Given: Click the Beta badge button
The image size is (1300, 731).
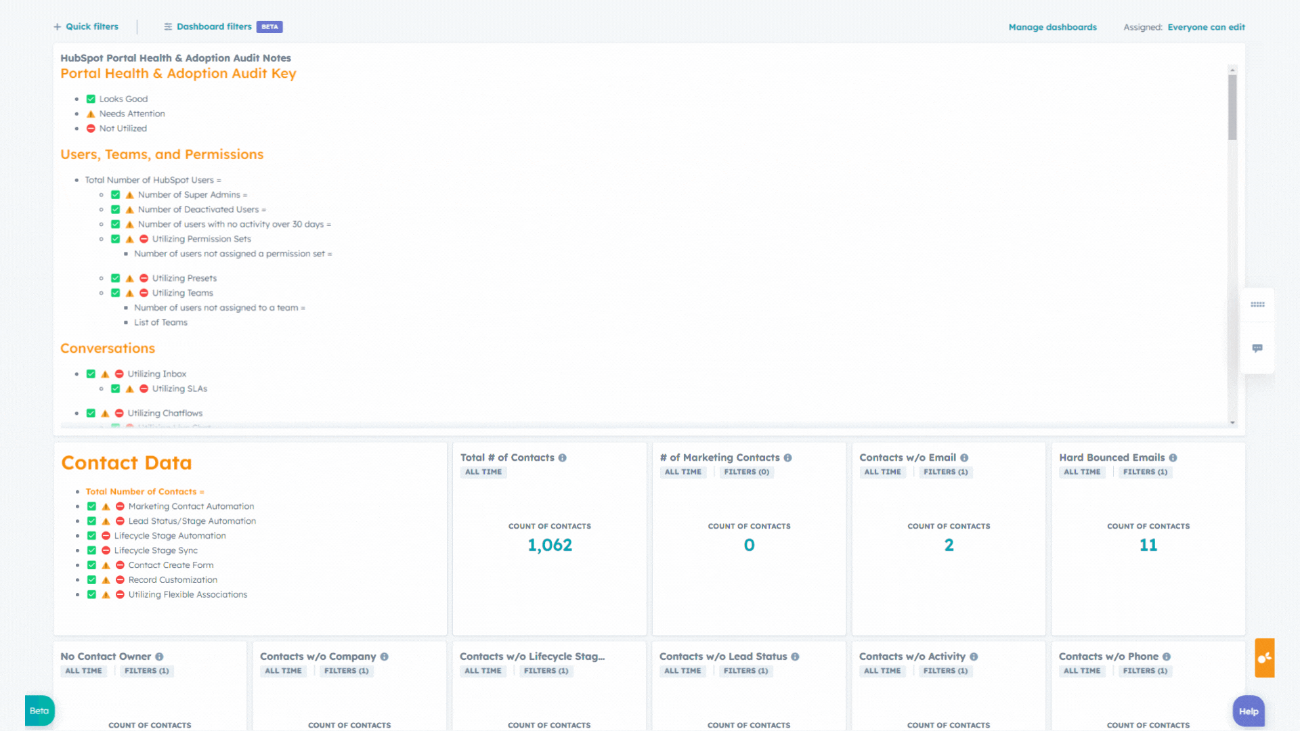Looking at the screenshot, I should click(39, 711).
